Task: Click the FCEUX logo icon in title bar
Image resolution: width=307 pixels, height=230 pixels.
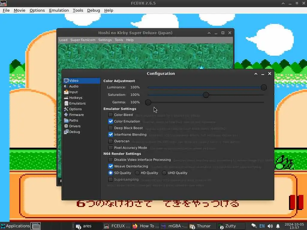Action: pyautogui.click(x=3, y=3)
